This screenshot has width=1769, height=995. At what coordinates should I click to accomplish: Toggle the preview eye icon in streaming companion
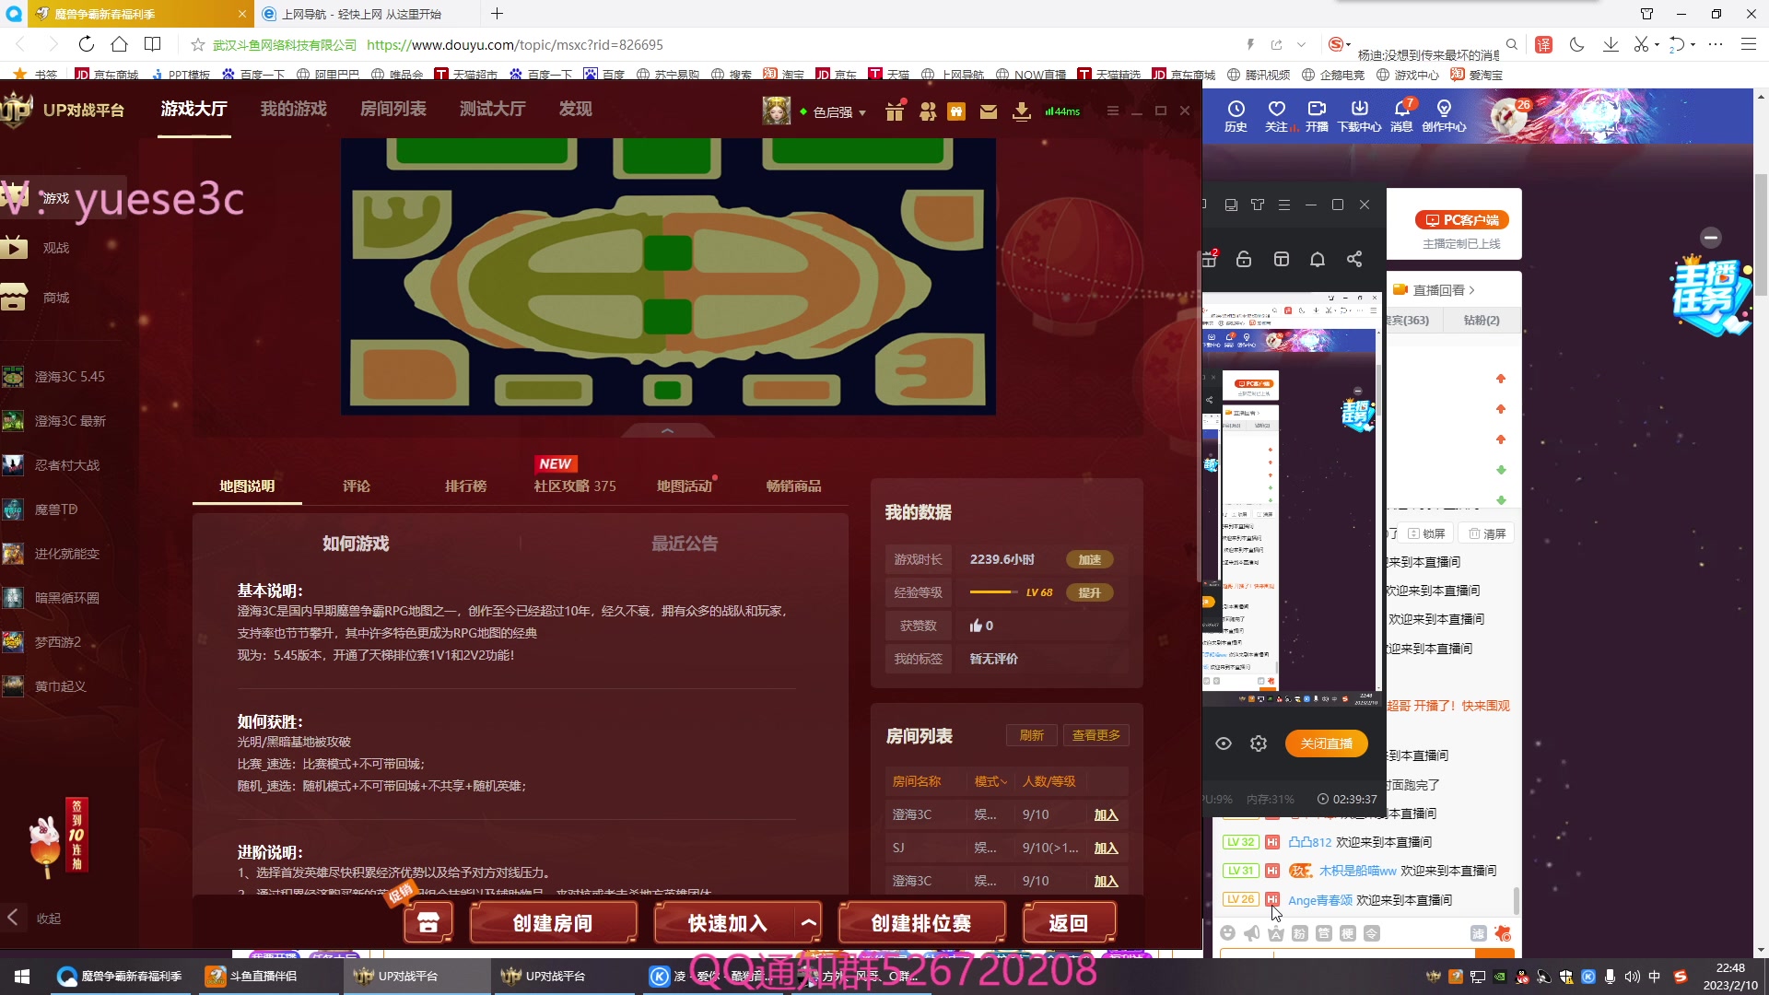[1224, 743]
